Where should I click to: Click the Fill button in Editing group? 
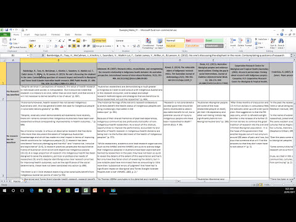(x=258, y=43)
